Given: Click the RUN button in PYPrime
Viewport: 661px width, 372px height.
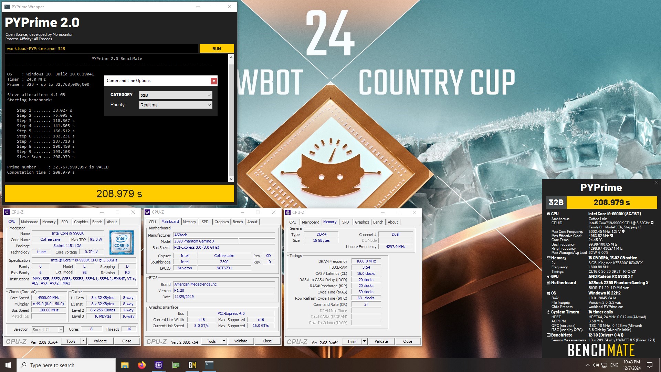Looking at the screenshot, I should point(217,49).
